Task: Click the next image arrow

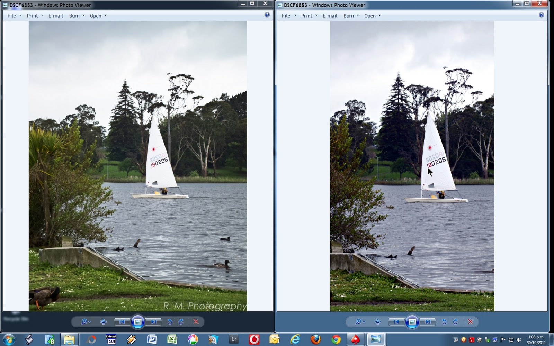Action: click(153, 322)
